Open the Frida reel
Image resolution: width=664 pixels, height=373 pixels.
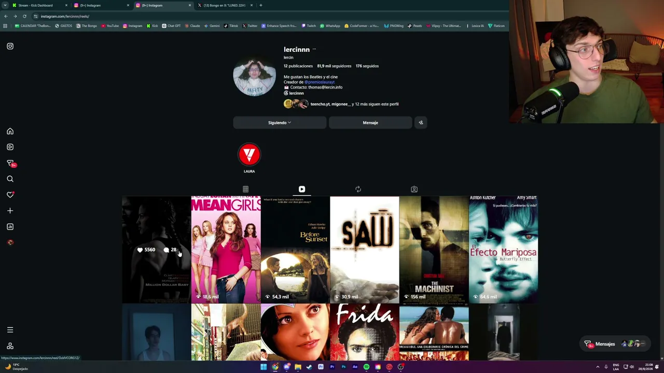click(365, 332)
